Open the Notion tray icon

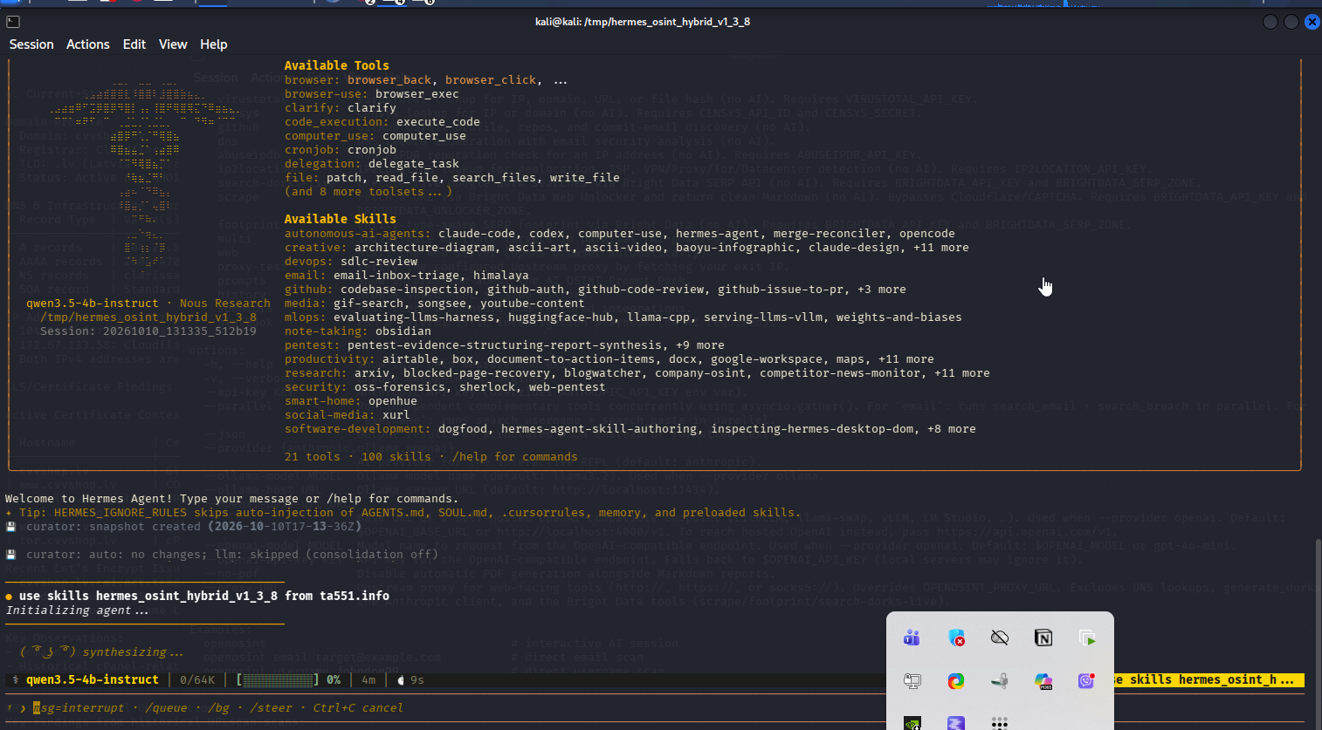click(x=1043, y=638)
